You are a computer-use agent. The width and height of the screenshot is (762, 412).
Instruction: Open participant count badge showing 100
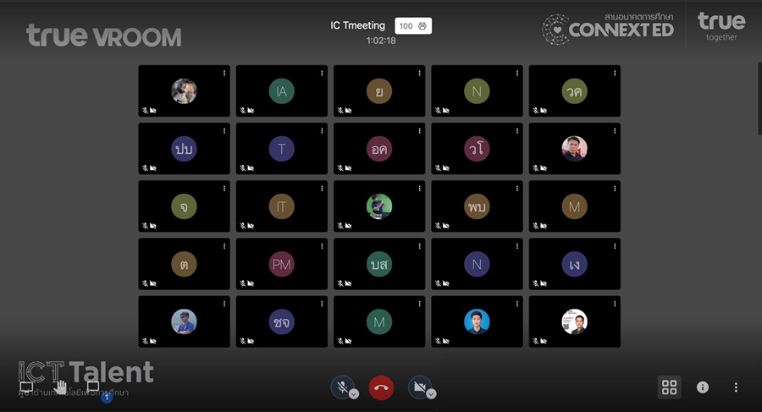pos(413,26)
